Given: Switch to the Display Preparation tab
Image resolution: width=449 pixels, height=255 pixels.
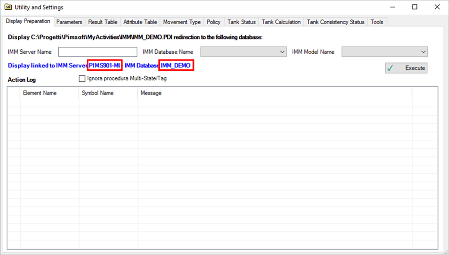Looking at the screenshot, I should (x=28, y=22).
